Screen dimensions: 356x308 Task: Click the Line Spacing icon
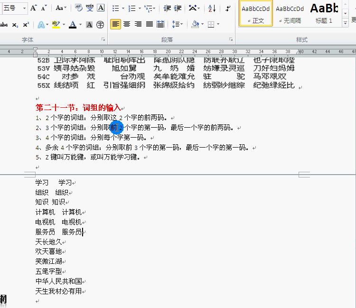click(176, 24)
